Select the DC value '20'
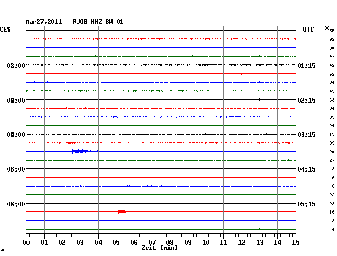337x256 pixels. pyautogui.click(x=332, y=152)
